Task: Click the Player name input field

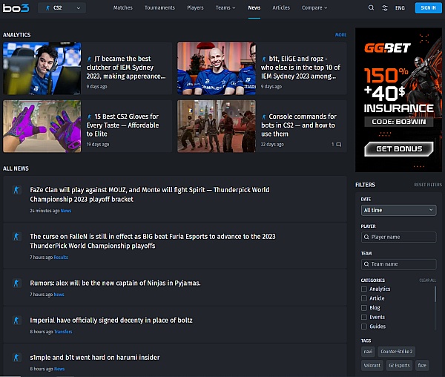Action: tap(398, 237)
